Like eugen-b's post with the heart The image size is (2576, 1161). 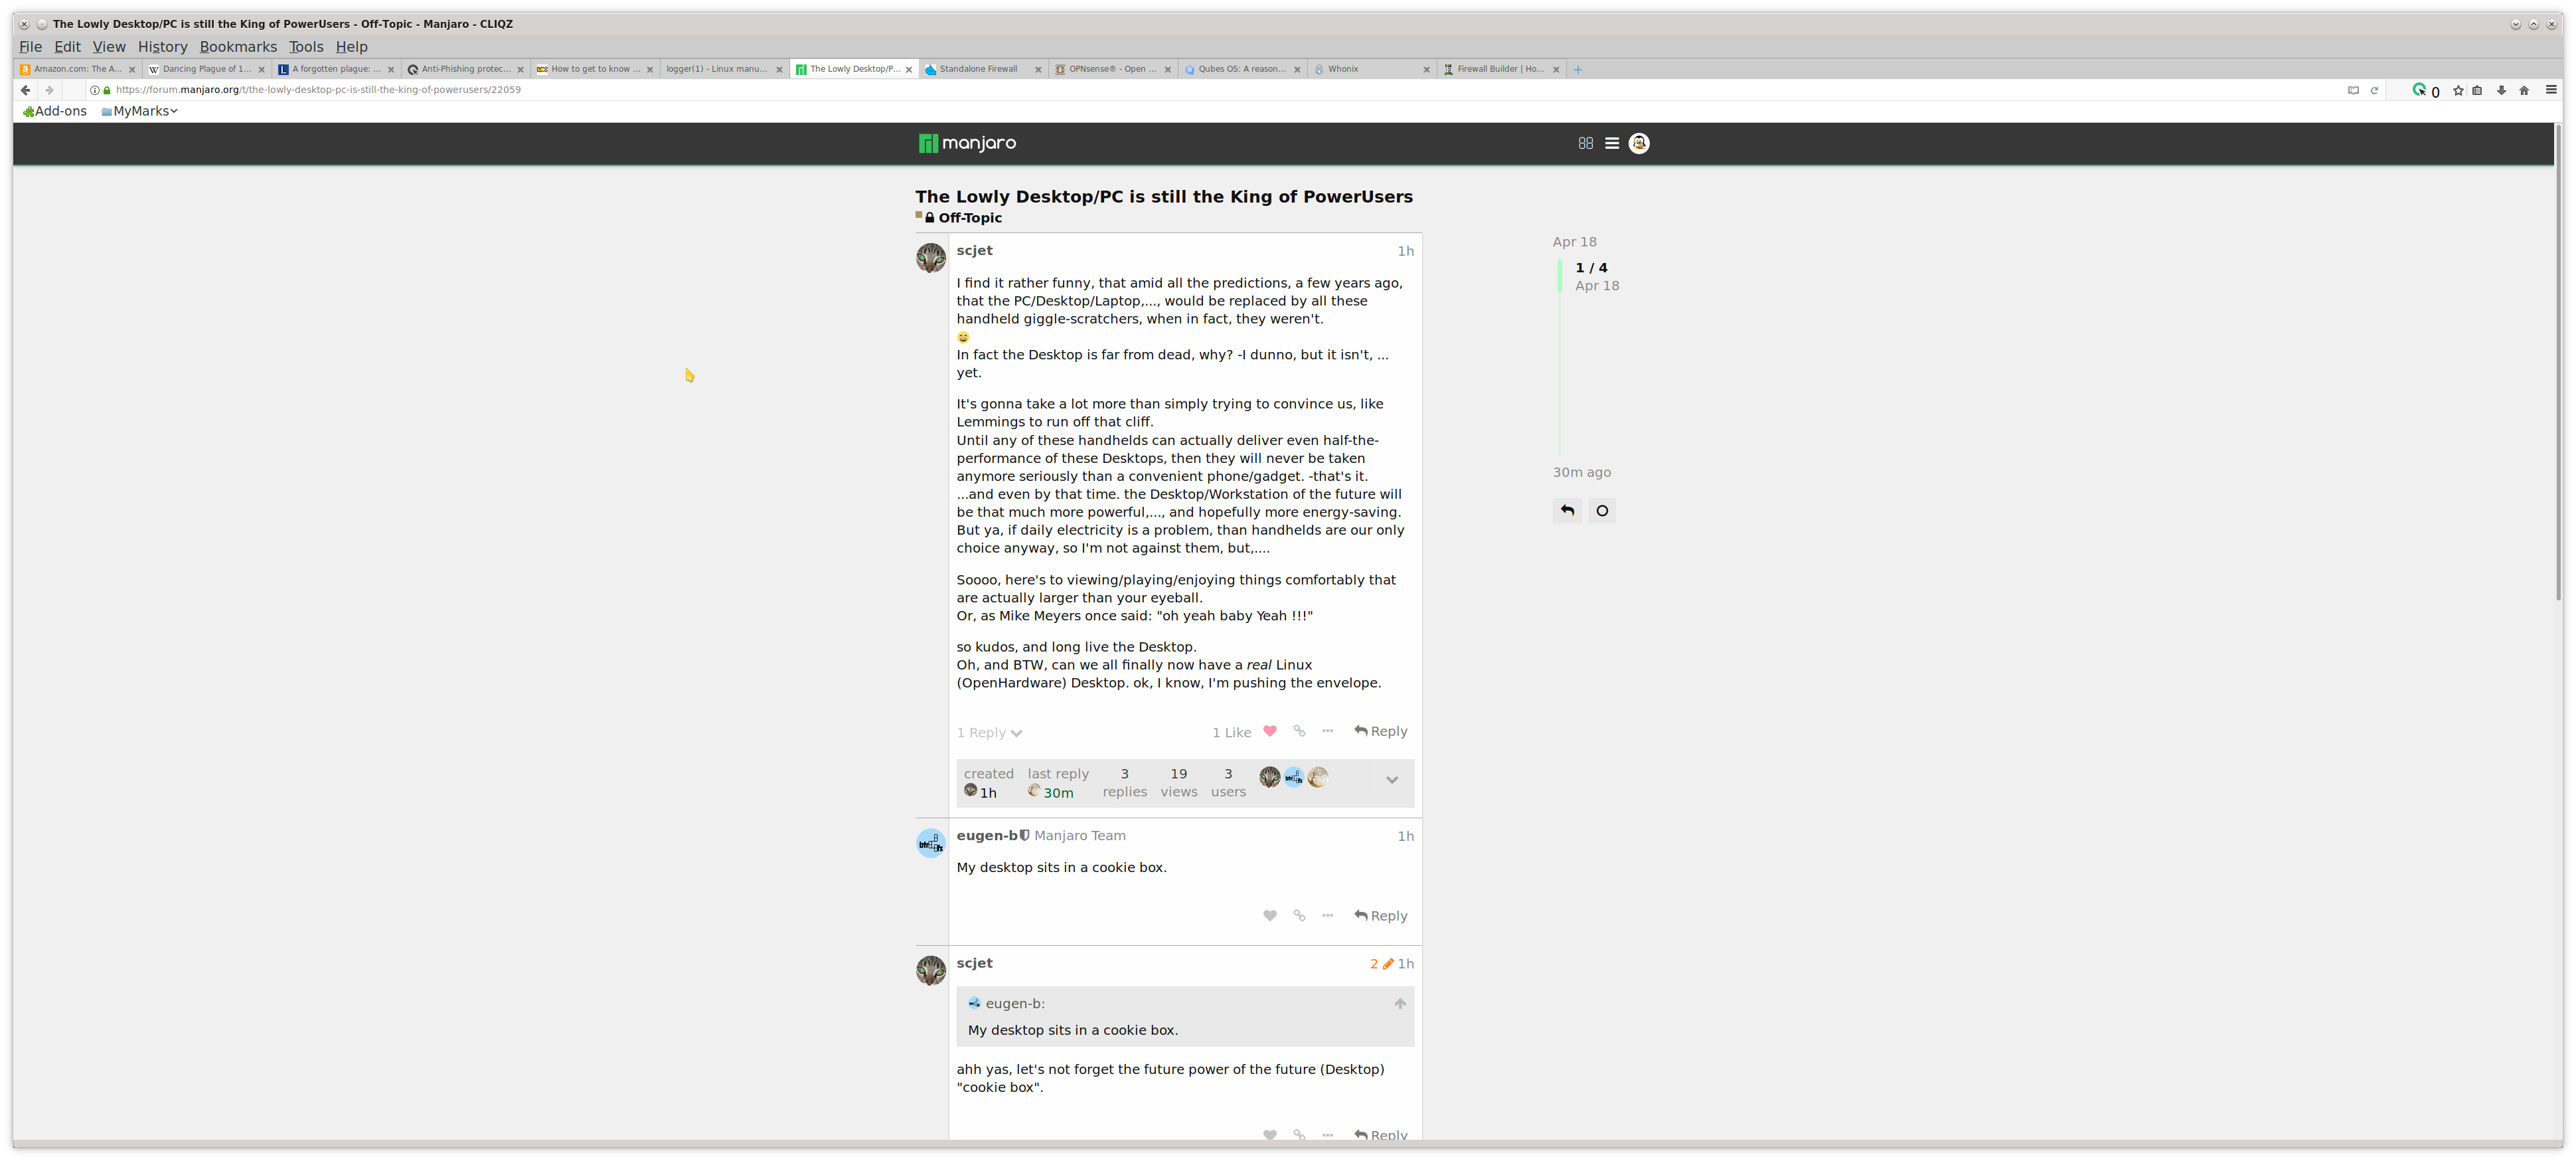click(1270, 915)
